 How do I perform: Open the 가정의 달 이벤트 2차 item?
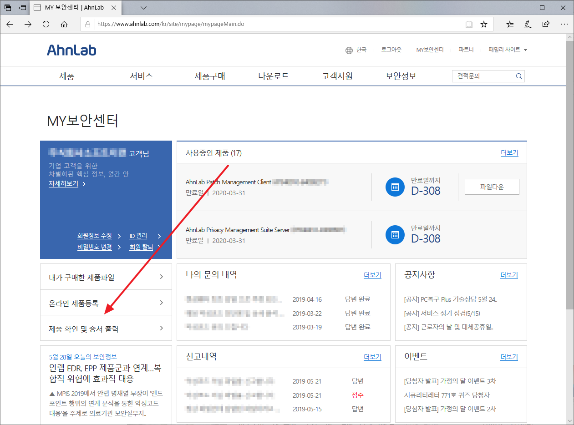click(x=450, y=409)
